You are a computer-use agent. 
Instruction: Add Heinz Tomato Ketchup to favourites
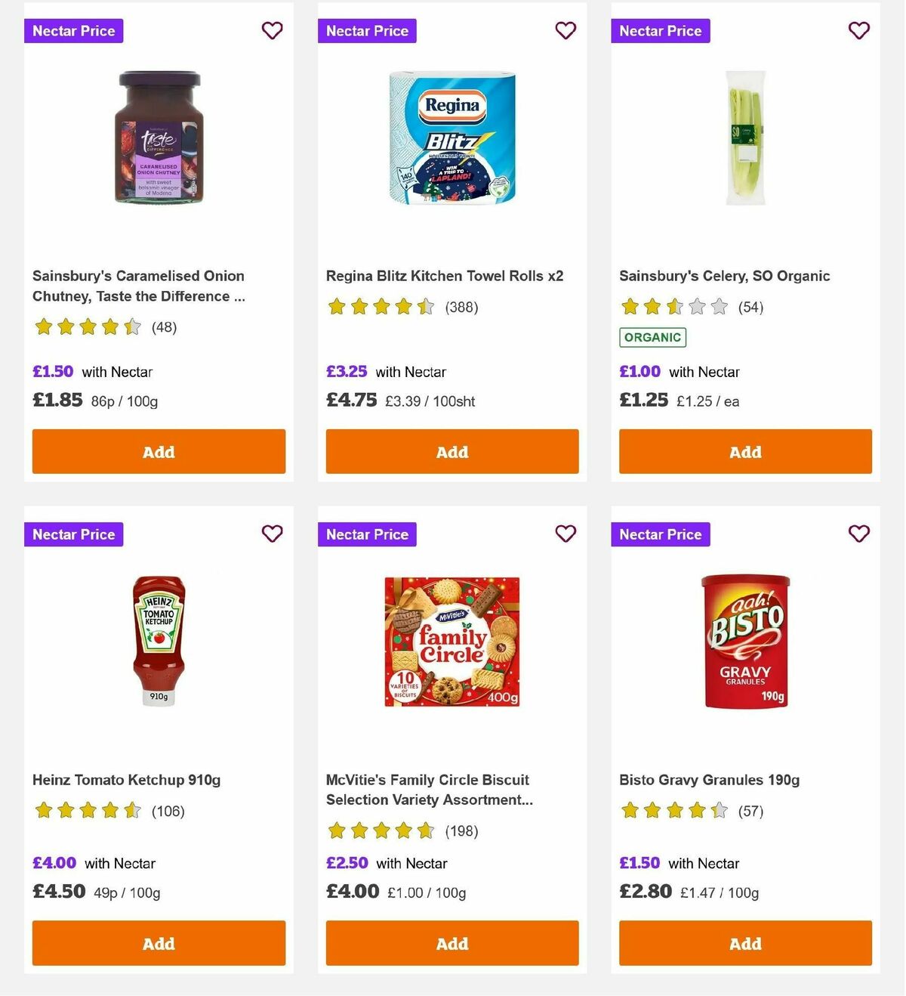coord(272,534)
